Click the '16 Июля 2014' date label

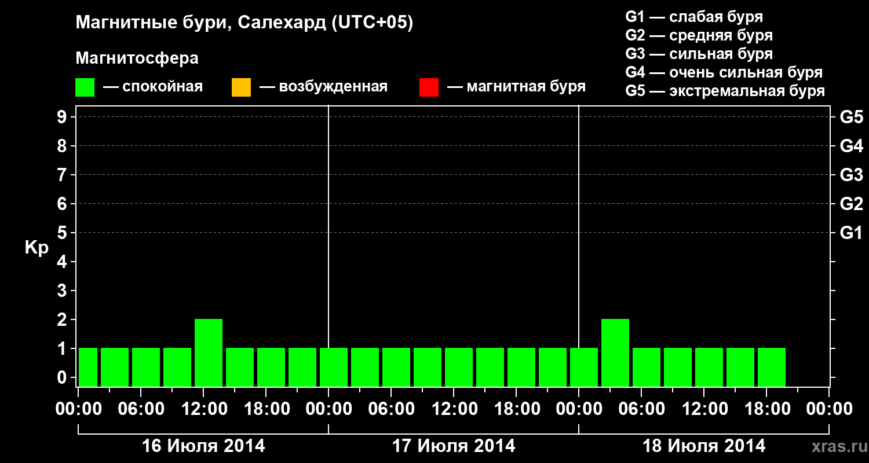(x=203, y=446)
